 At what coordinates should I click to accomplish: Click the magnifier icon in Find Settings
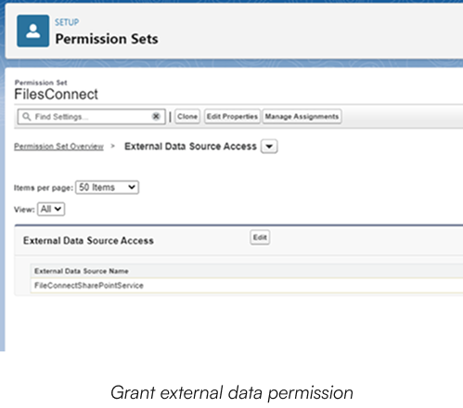(27, 117)
